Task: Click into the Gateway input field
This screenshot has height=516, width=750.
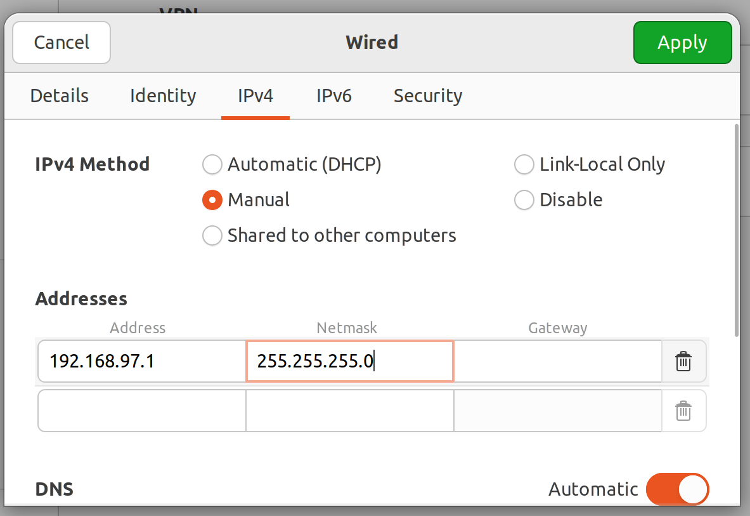Action: point(557,361)
